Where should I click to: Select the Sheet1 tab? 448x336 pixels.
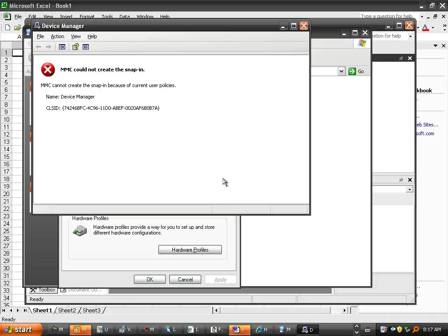[x=42, y=310]
